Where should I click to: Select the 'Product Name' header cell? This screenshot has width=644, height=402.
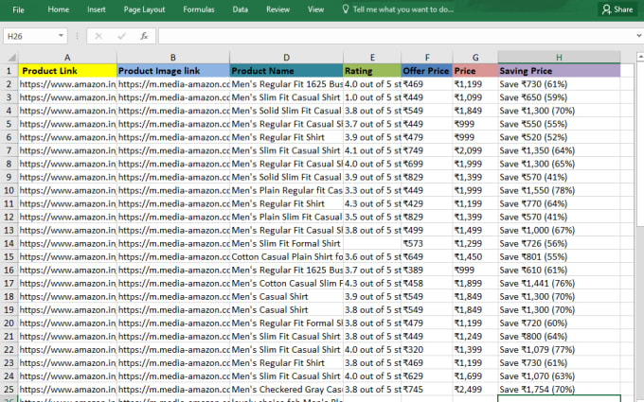click(x=286, y=71)
